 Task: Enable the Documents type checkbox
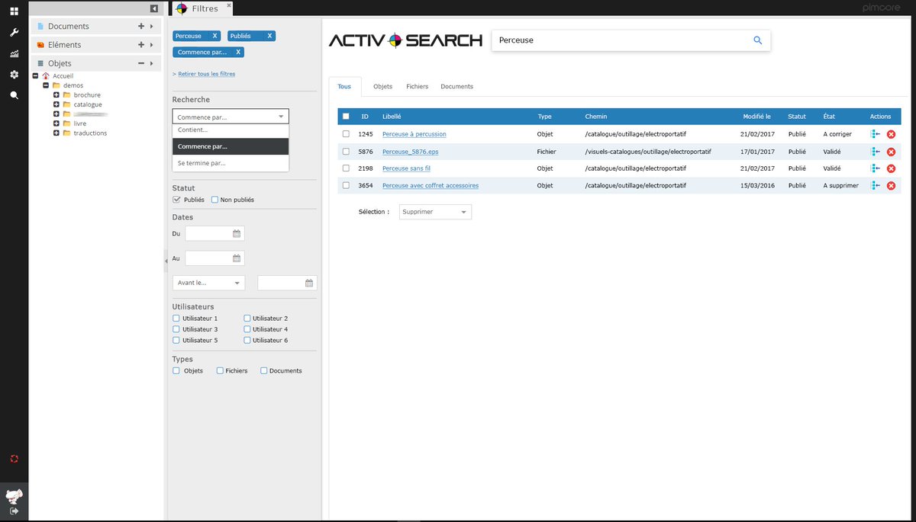click(264, 371)
